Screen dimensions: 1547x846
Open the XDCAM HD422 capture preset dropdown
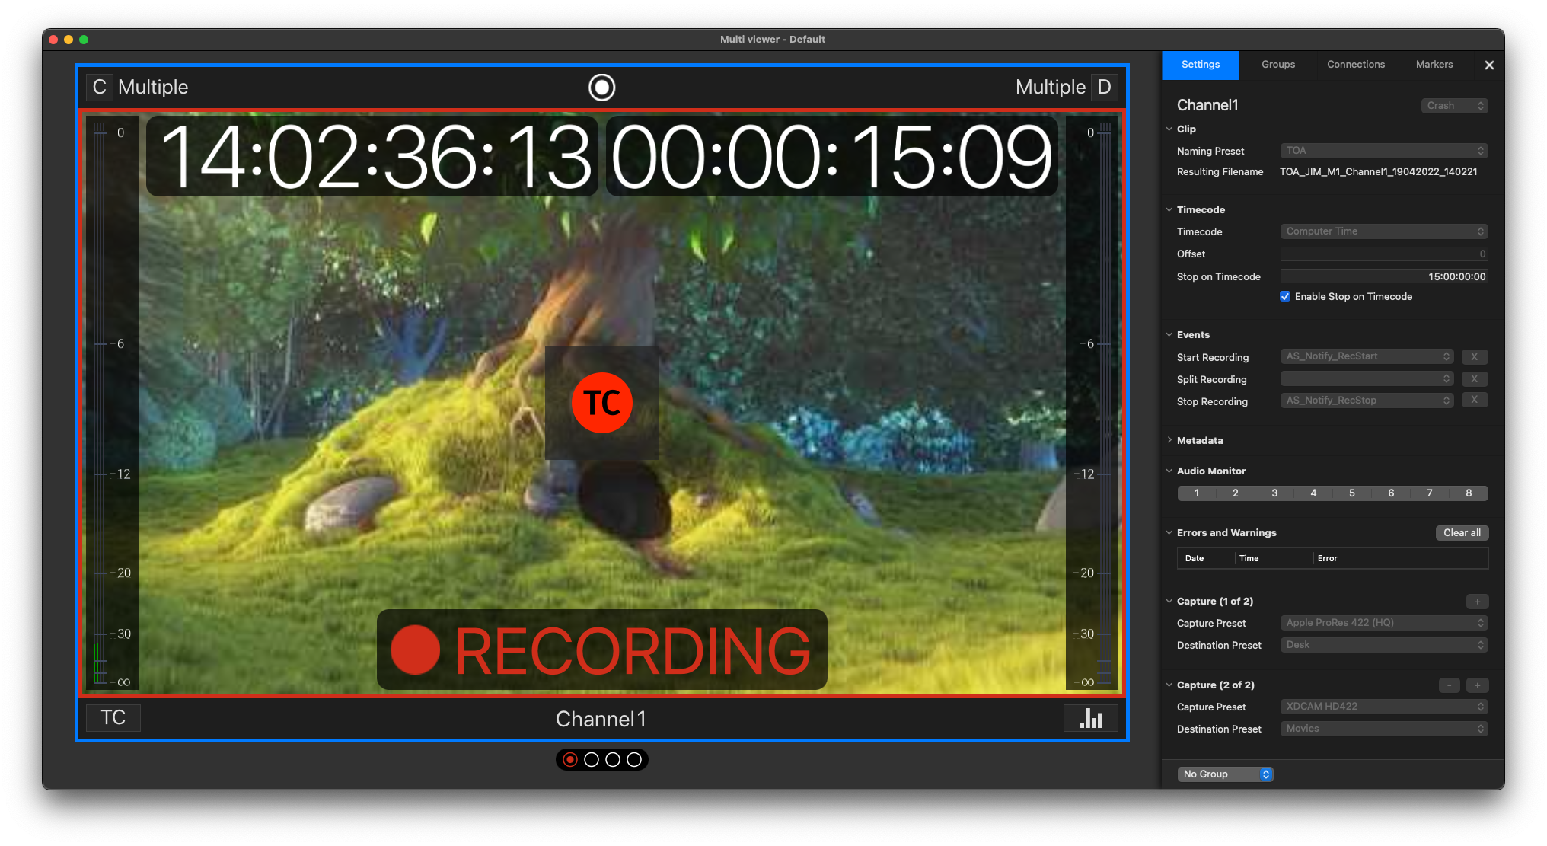coord(1383,707)
